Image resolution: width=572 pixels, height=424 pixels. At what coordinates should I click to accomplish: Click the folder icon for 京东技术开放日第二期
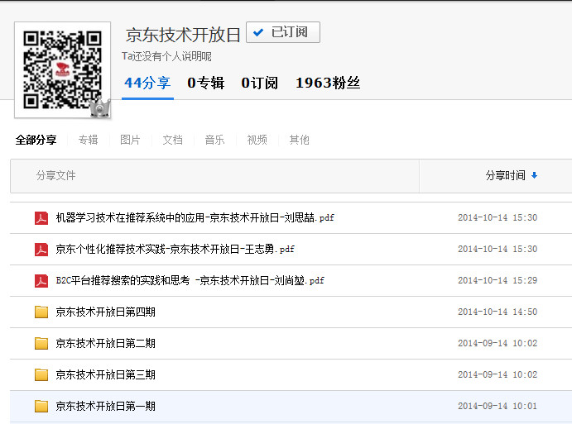(41, 344)
